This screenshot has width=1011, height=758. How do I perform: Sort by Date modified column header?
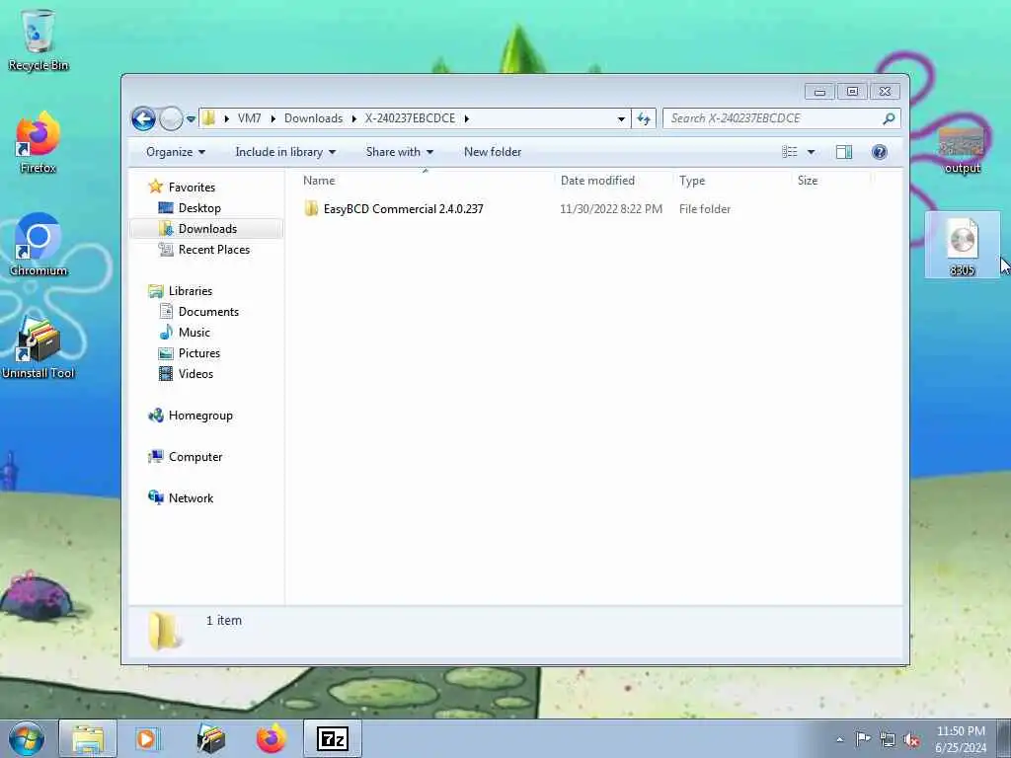pyautogui.click(x=612, y=181)
